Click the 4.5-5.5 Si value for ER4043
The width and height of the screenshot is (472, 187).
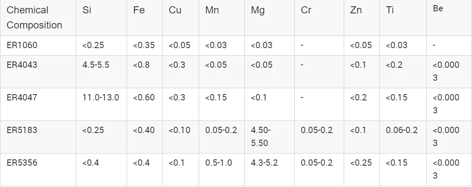(96, 65)
